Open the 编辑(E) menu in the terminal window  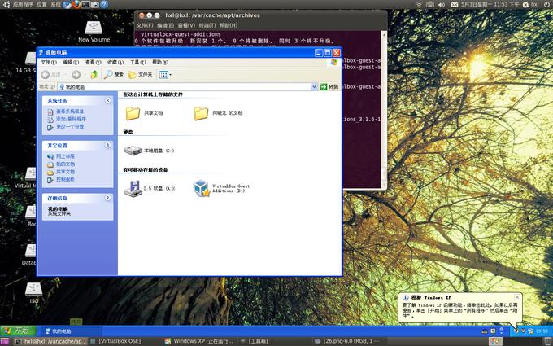pos(165,25)
